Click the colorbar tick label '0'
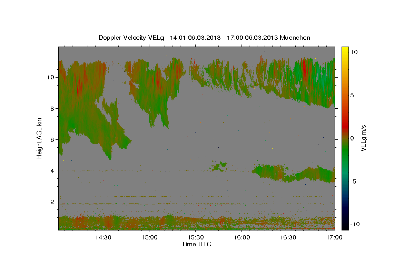This screenshot has height=276, width=414. coord(352,138)
